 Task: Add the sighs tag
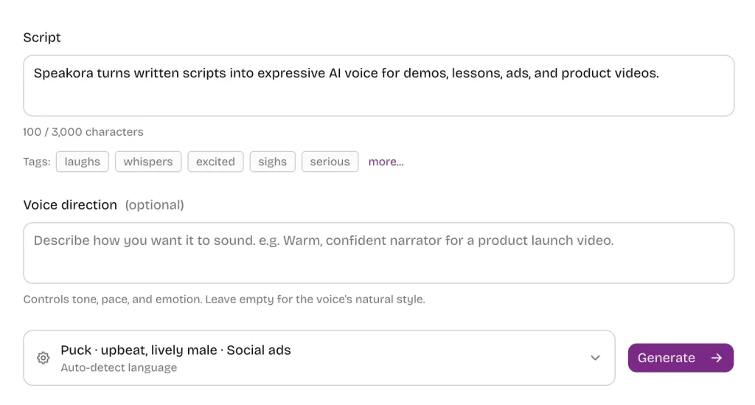(273, 162)
